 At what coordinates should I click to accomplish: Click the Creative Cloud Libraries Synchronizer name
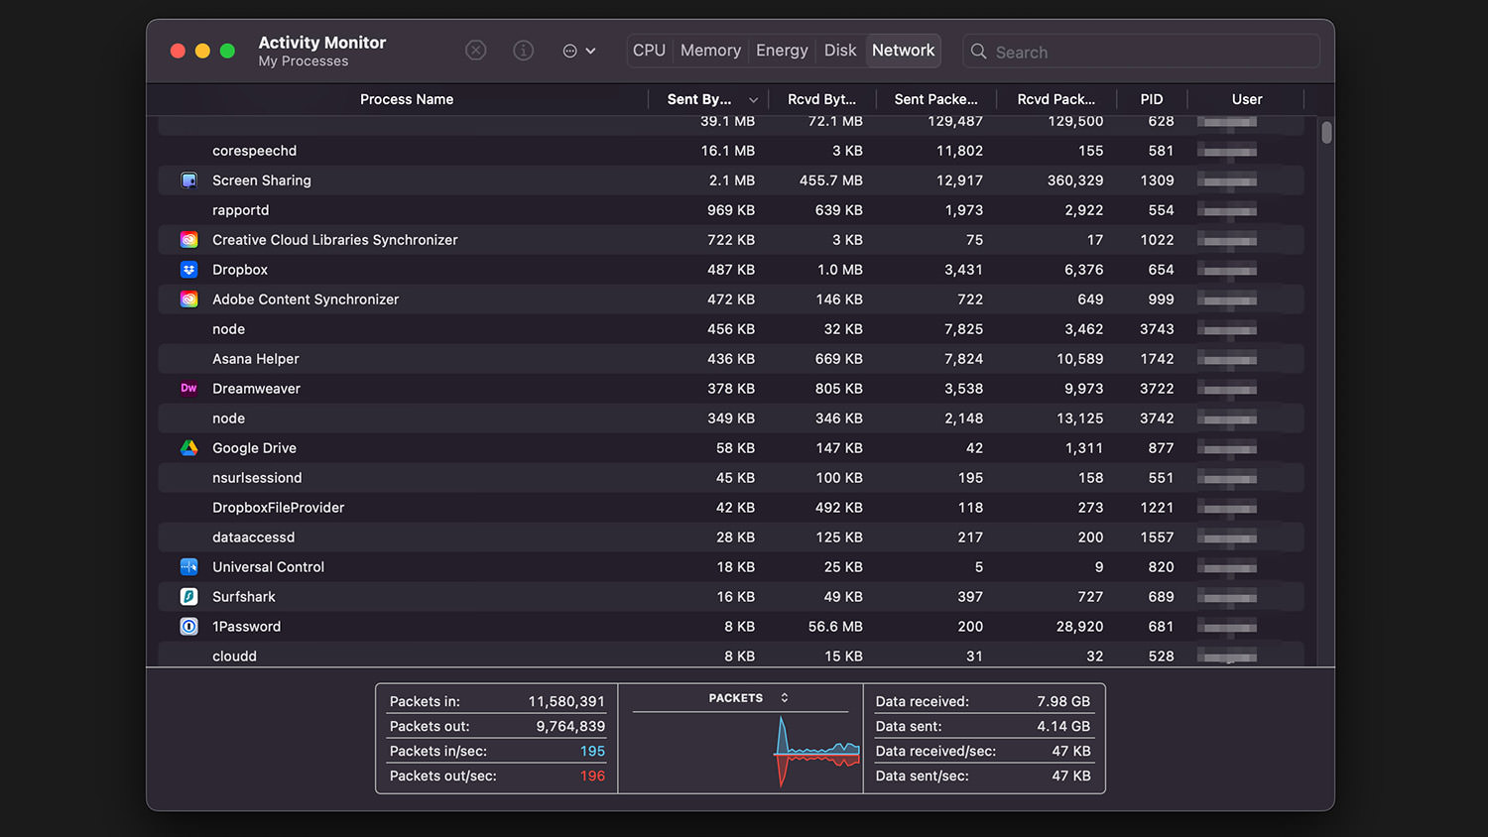(335, 240)
